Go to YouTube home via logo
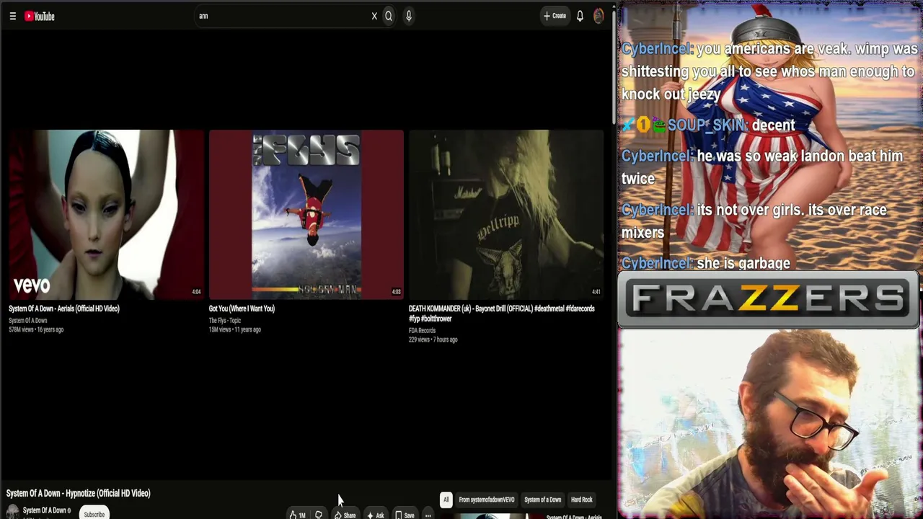The height and width of the screenshot is (519, 923). coord(40,16)
